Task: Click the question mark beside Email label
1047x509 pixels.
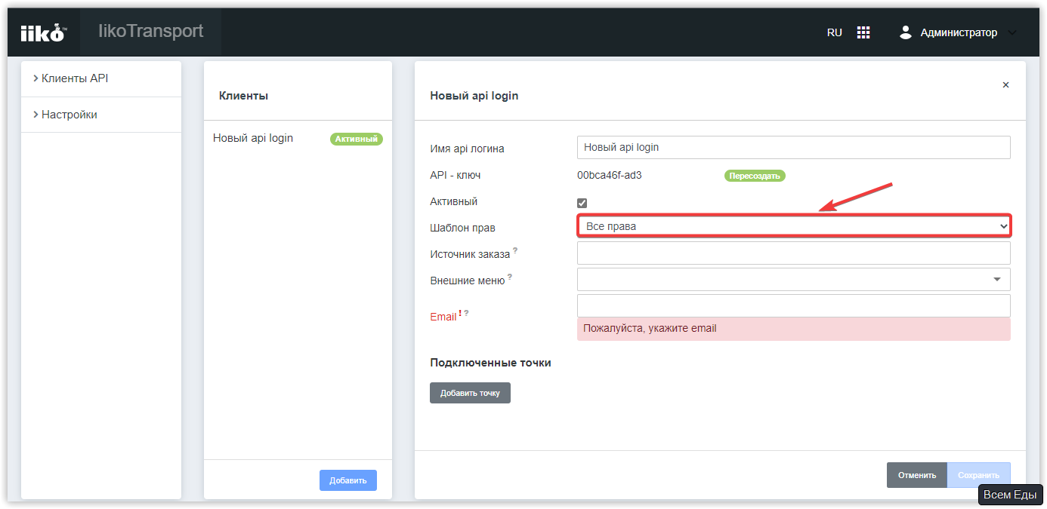Action: tap(466, 312)
